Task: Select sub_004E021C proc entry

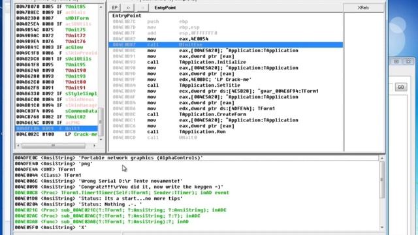Action: [196, 210]
